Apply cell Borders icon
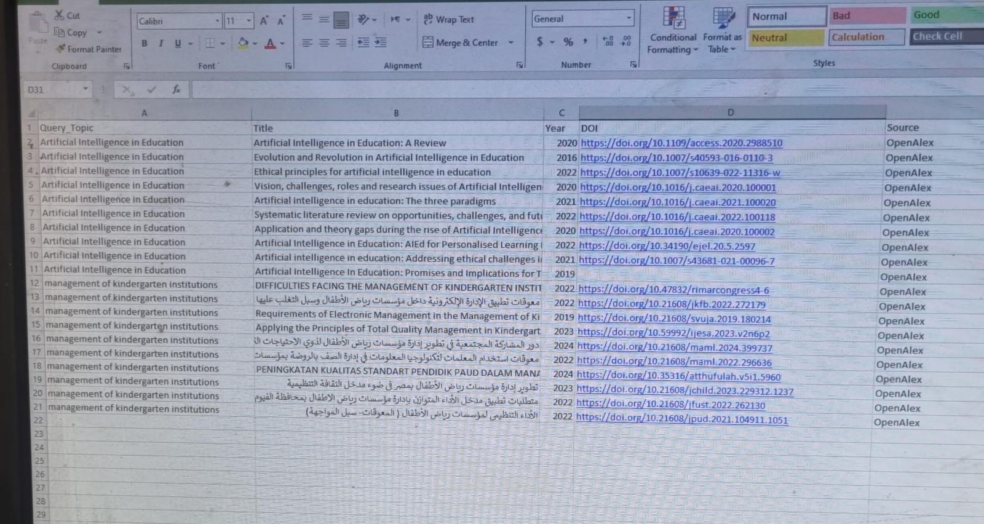The height and width of the screenshot is (524, 984). pos(210,43)
